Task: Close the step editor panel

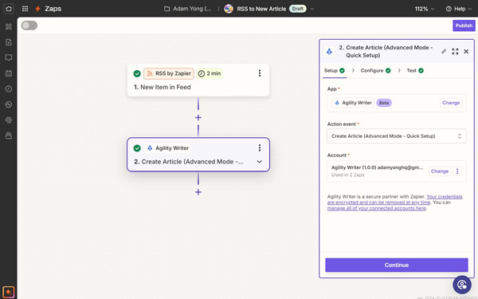Action: coord(466,51)
